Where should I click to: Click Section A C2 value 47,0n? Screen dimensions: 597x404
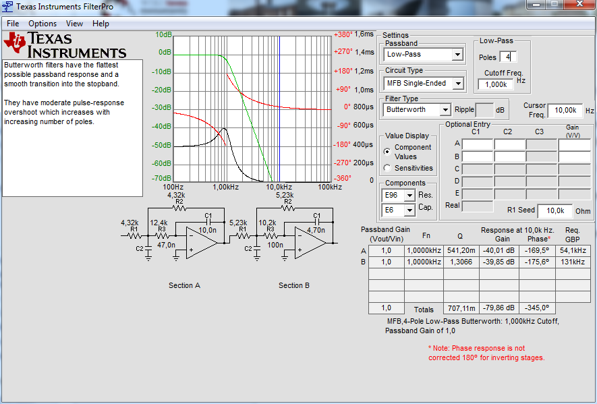[166, 245]
